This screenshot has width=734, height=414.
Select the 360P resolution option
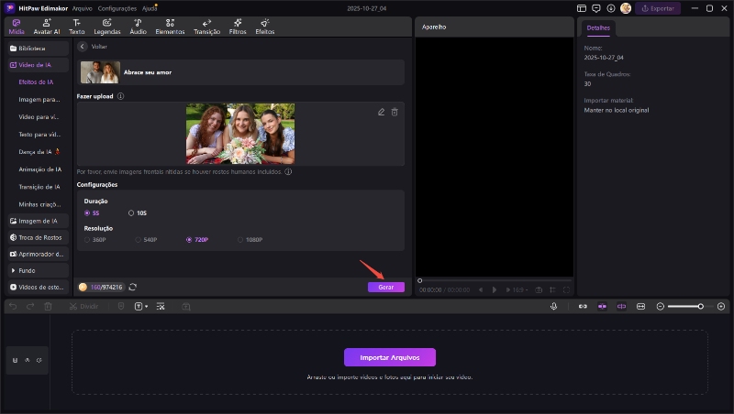(95, 240)
